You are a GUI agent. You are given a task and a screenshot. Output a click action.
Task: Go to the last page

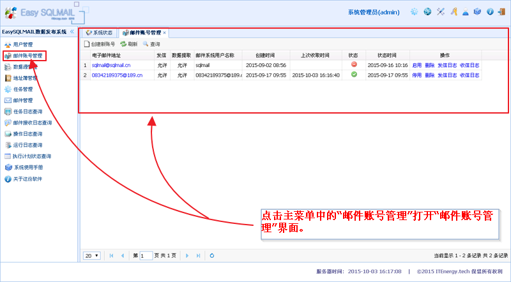(x=198, y=256)
